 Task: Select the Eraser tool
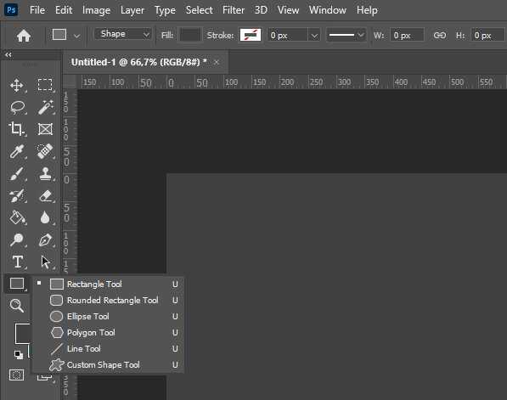point(45,195)
